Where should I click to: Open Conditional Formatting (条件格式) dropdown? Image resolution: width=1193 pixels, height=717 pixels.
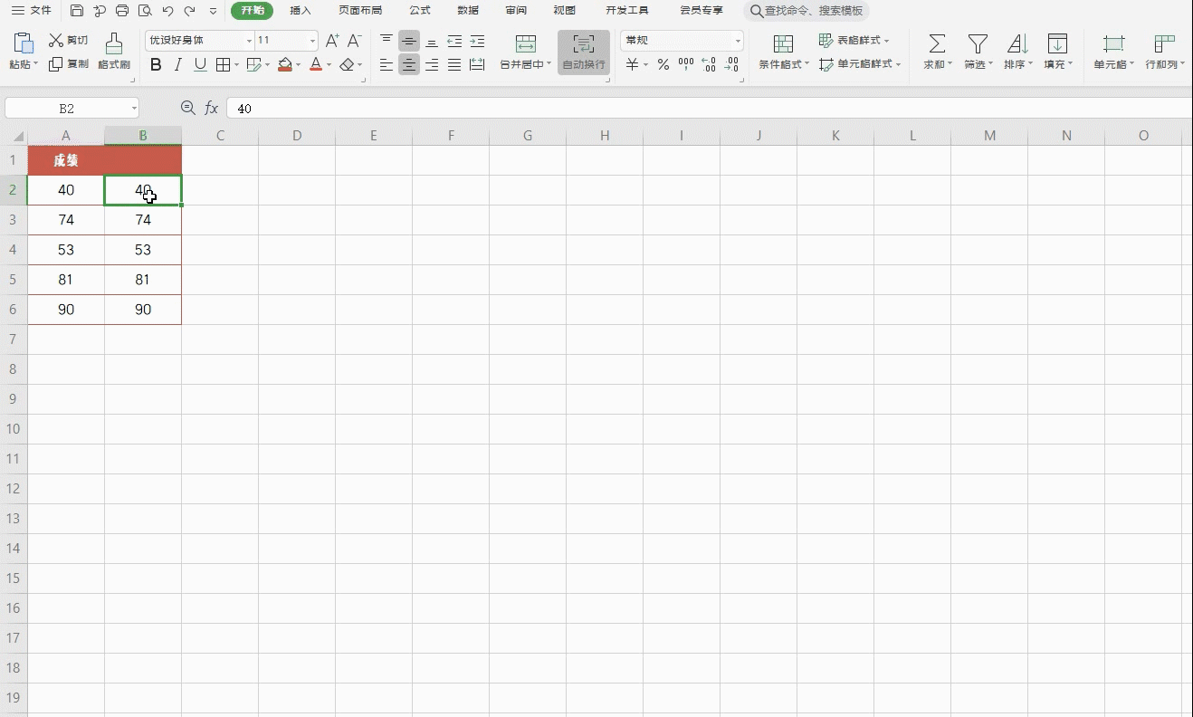(x=784, y=52)
